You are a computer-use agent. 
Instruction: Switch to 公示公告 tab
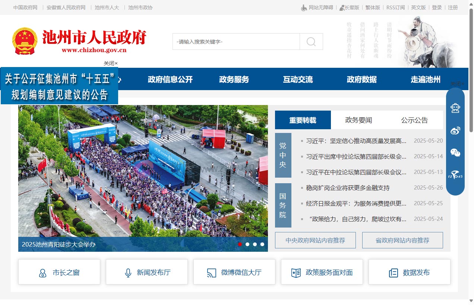tap(414, 120)
